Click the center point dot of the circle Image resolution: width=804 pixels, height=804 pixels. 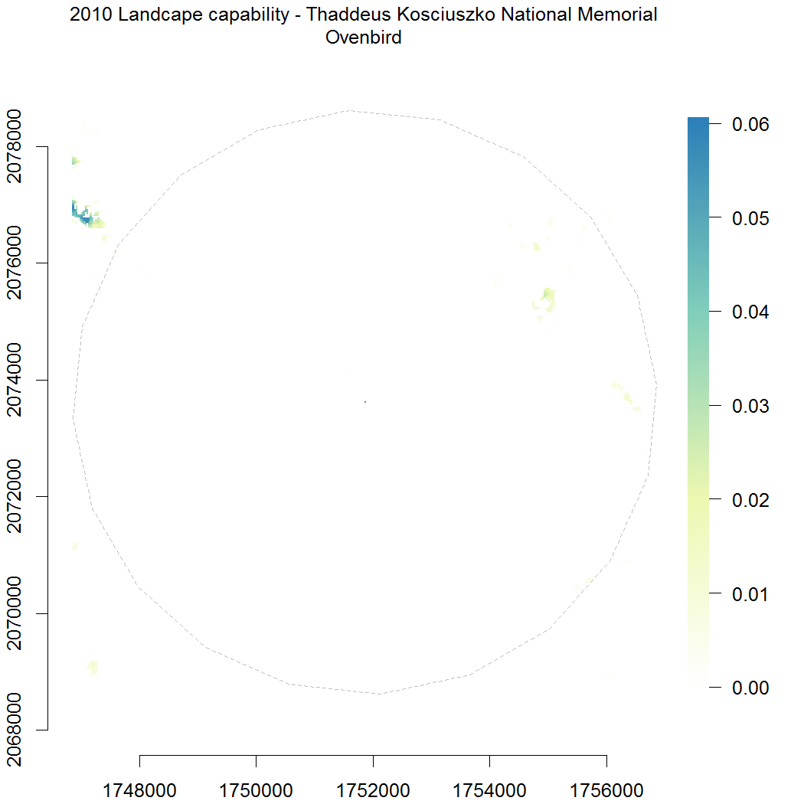(x=365, y=402)
